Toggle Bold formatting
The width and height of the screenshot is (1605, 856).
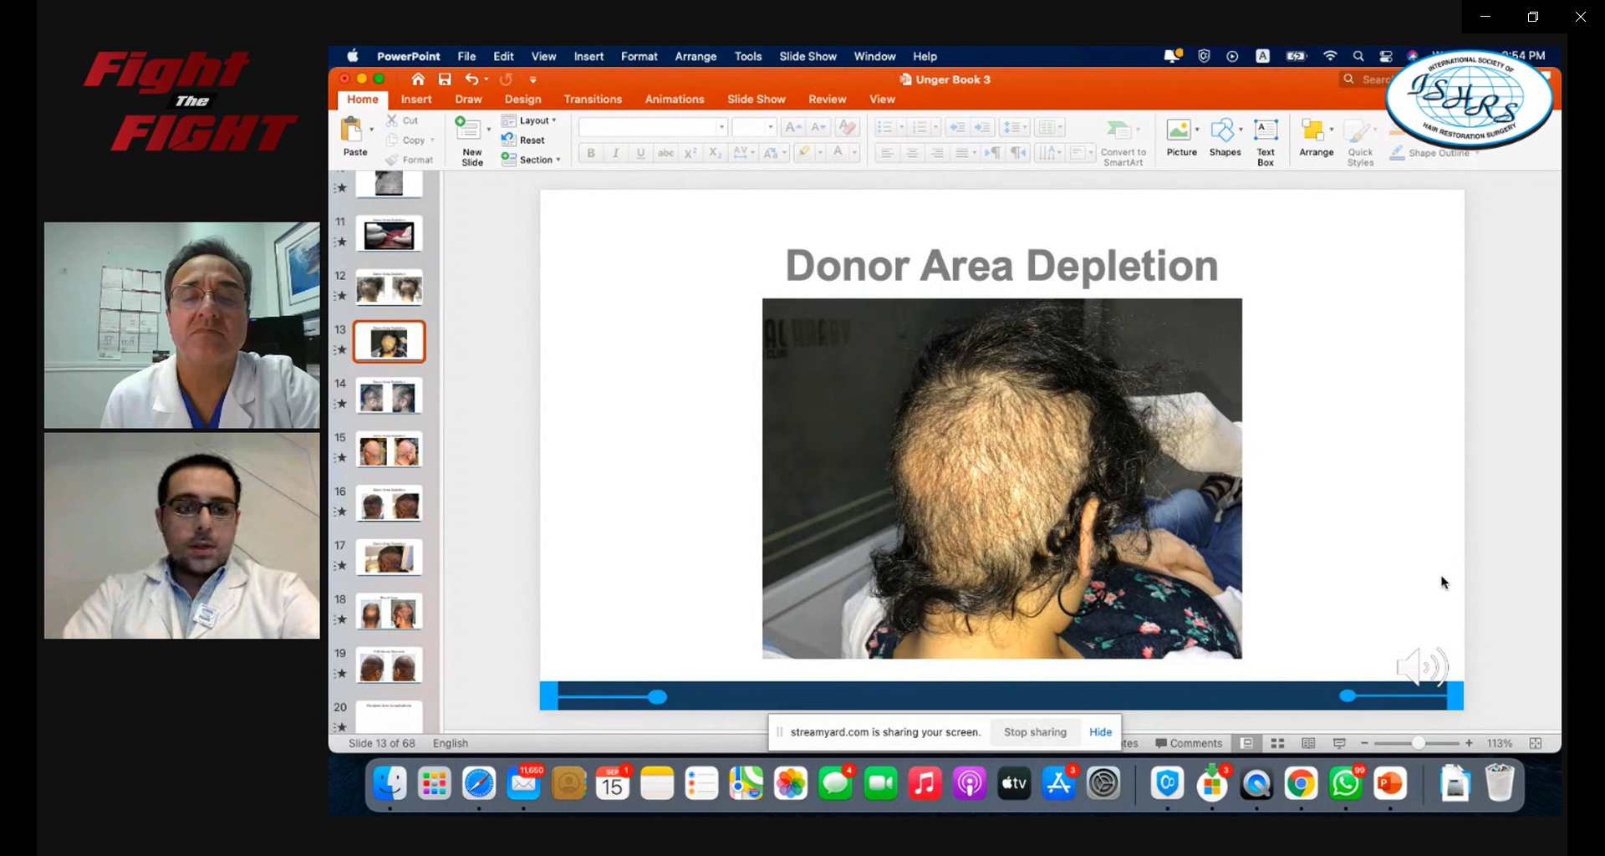[x=591, y=153]
